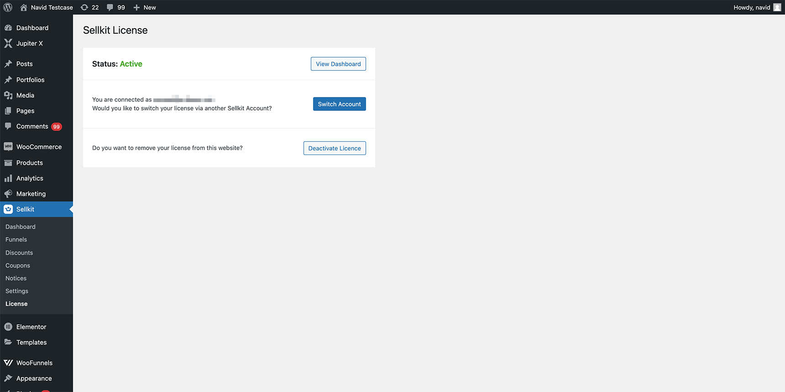The width and height of the screenshot is (785, 392).
Task: Open the WooFunnels menu label
Action: (x=35, y=363)
